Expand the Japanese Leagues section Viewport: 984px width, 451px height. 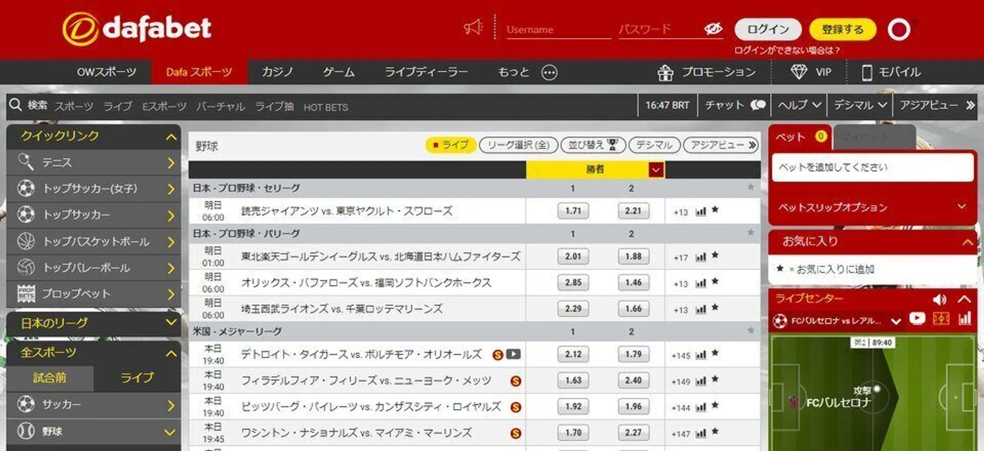pyautogui.click(x=171, y=322)
